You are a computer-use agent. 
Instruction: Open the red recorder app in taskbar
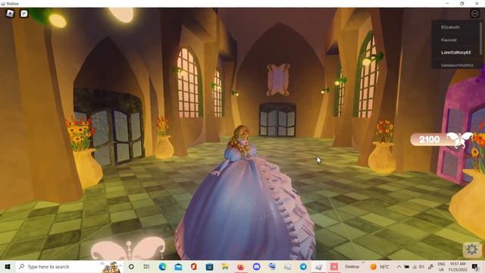(334, 266)
